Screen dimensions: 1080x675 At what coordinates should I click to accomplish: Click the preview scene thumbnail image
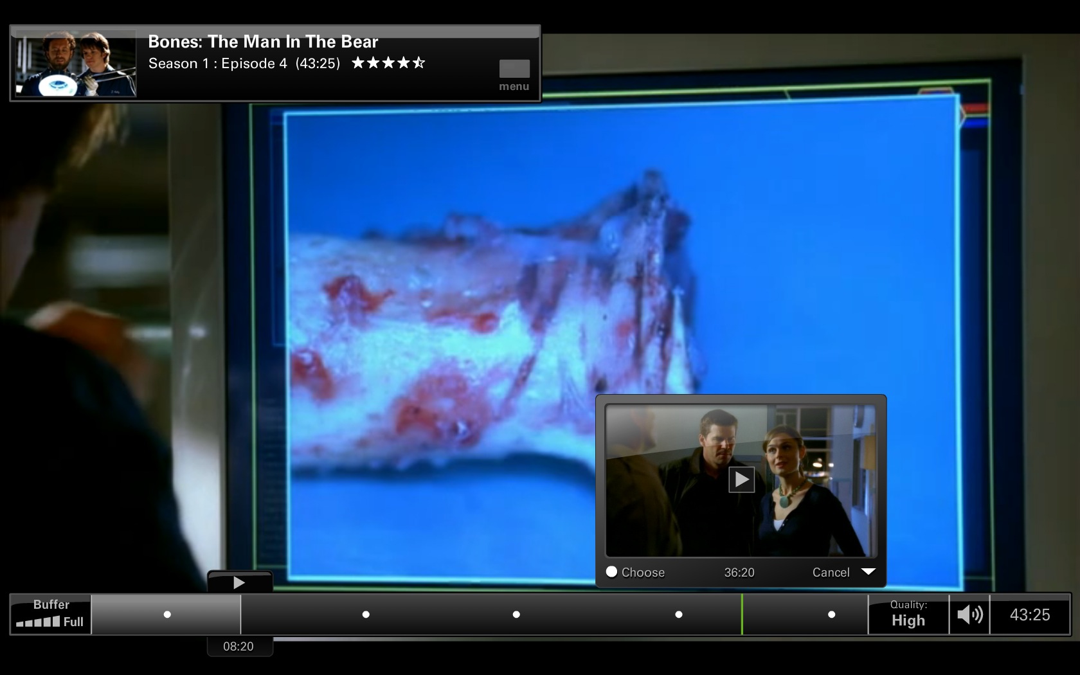click(x=741, y=481)
